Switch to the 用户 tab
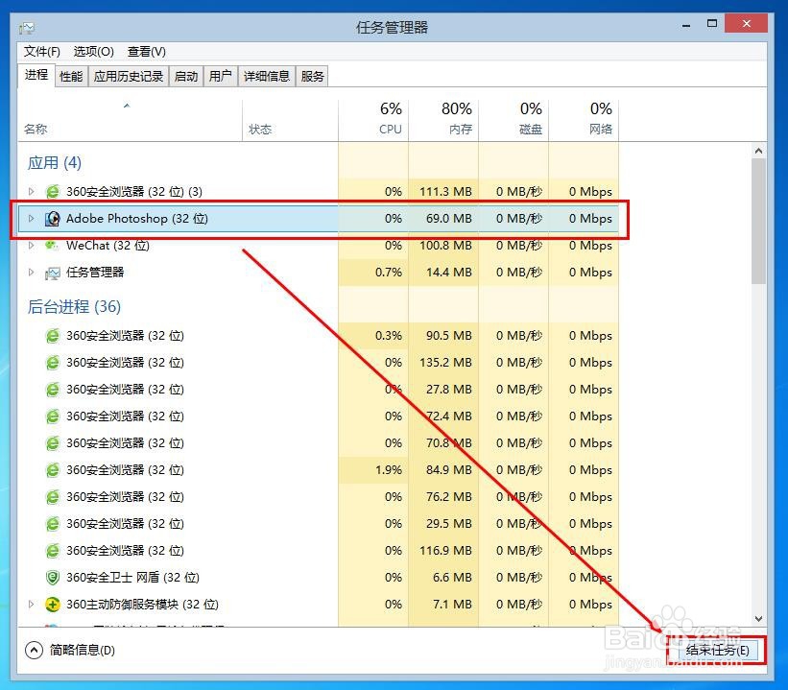 coord(220,77)
